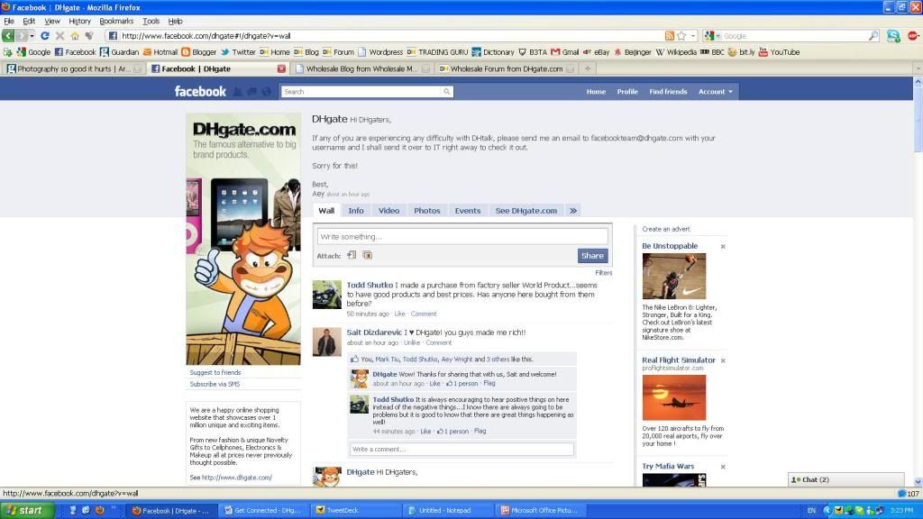Click the Facebook friend requests icon
Image resolution: width=923 pixels, height=519 pixels.
(x=238, y=91)
